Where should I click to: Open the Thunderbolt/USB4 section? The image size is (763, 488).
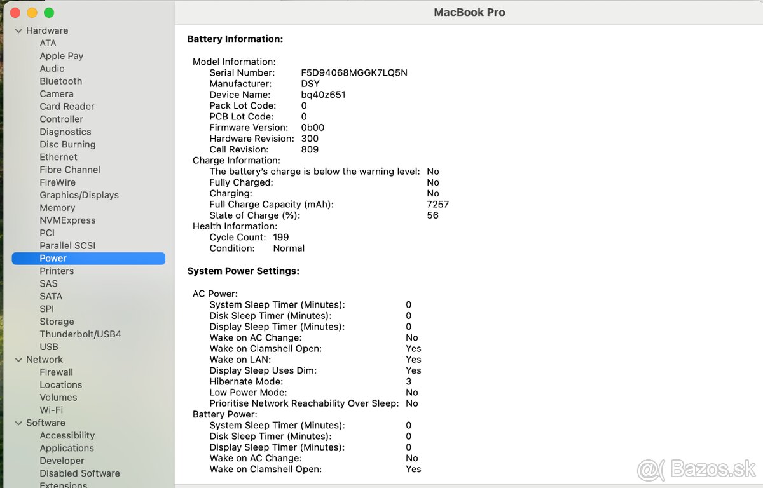[x=79, y=334]
